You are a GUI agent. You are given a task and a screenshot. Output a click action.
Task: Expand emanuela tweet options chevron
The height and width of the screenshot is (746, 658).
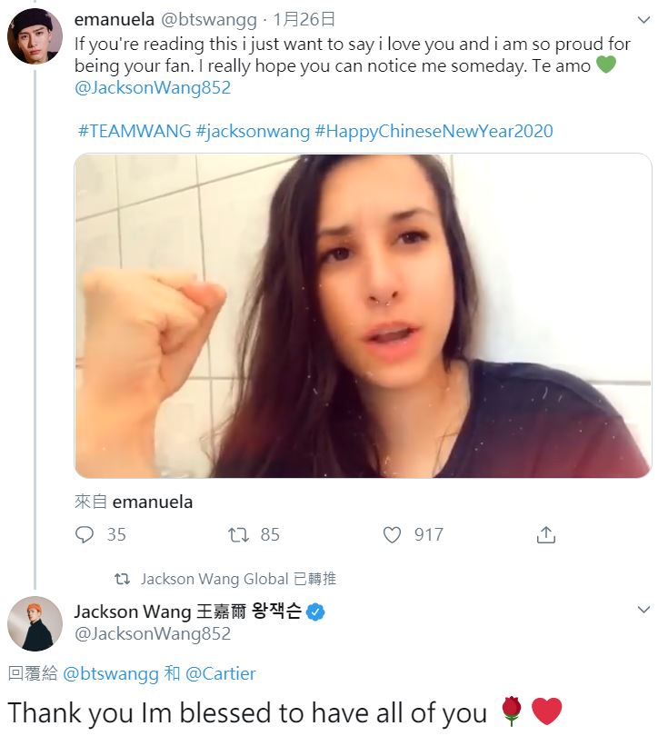pyautogui.click(x=643, y=20)
